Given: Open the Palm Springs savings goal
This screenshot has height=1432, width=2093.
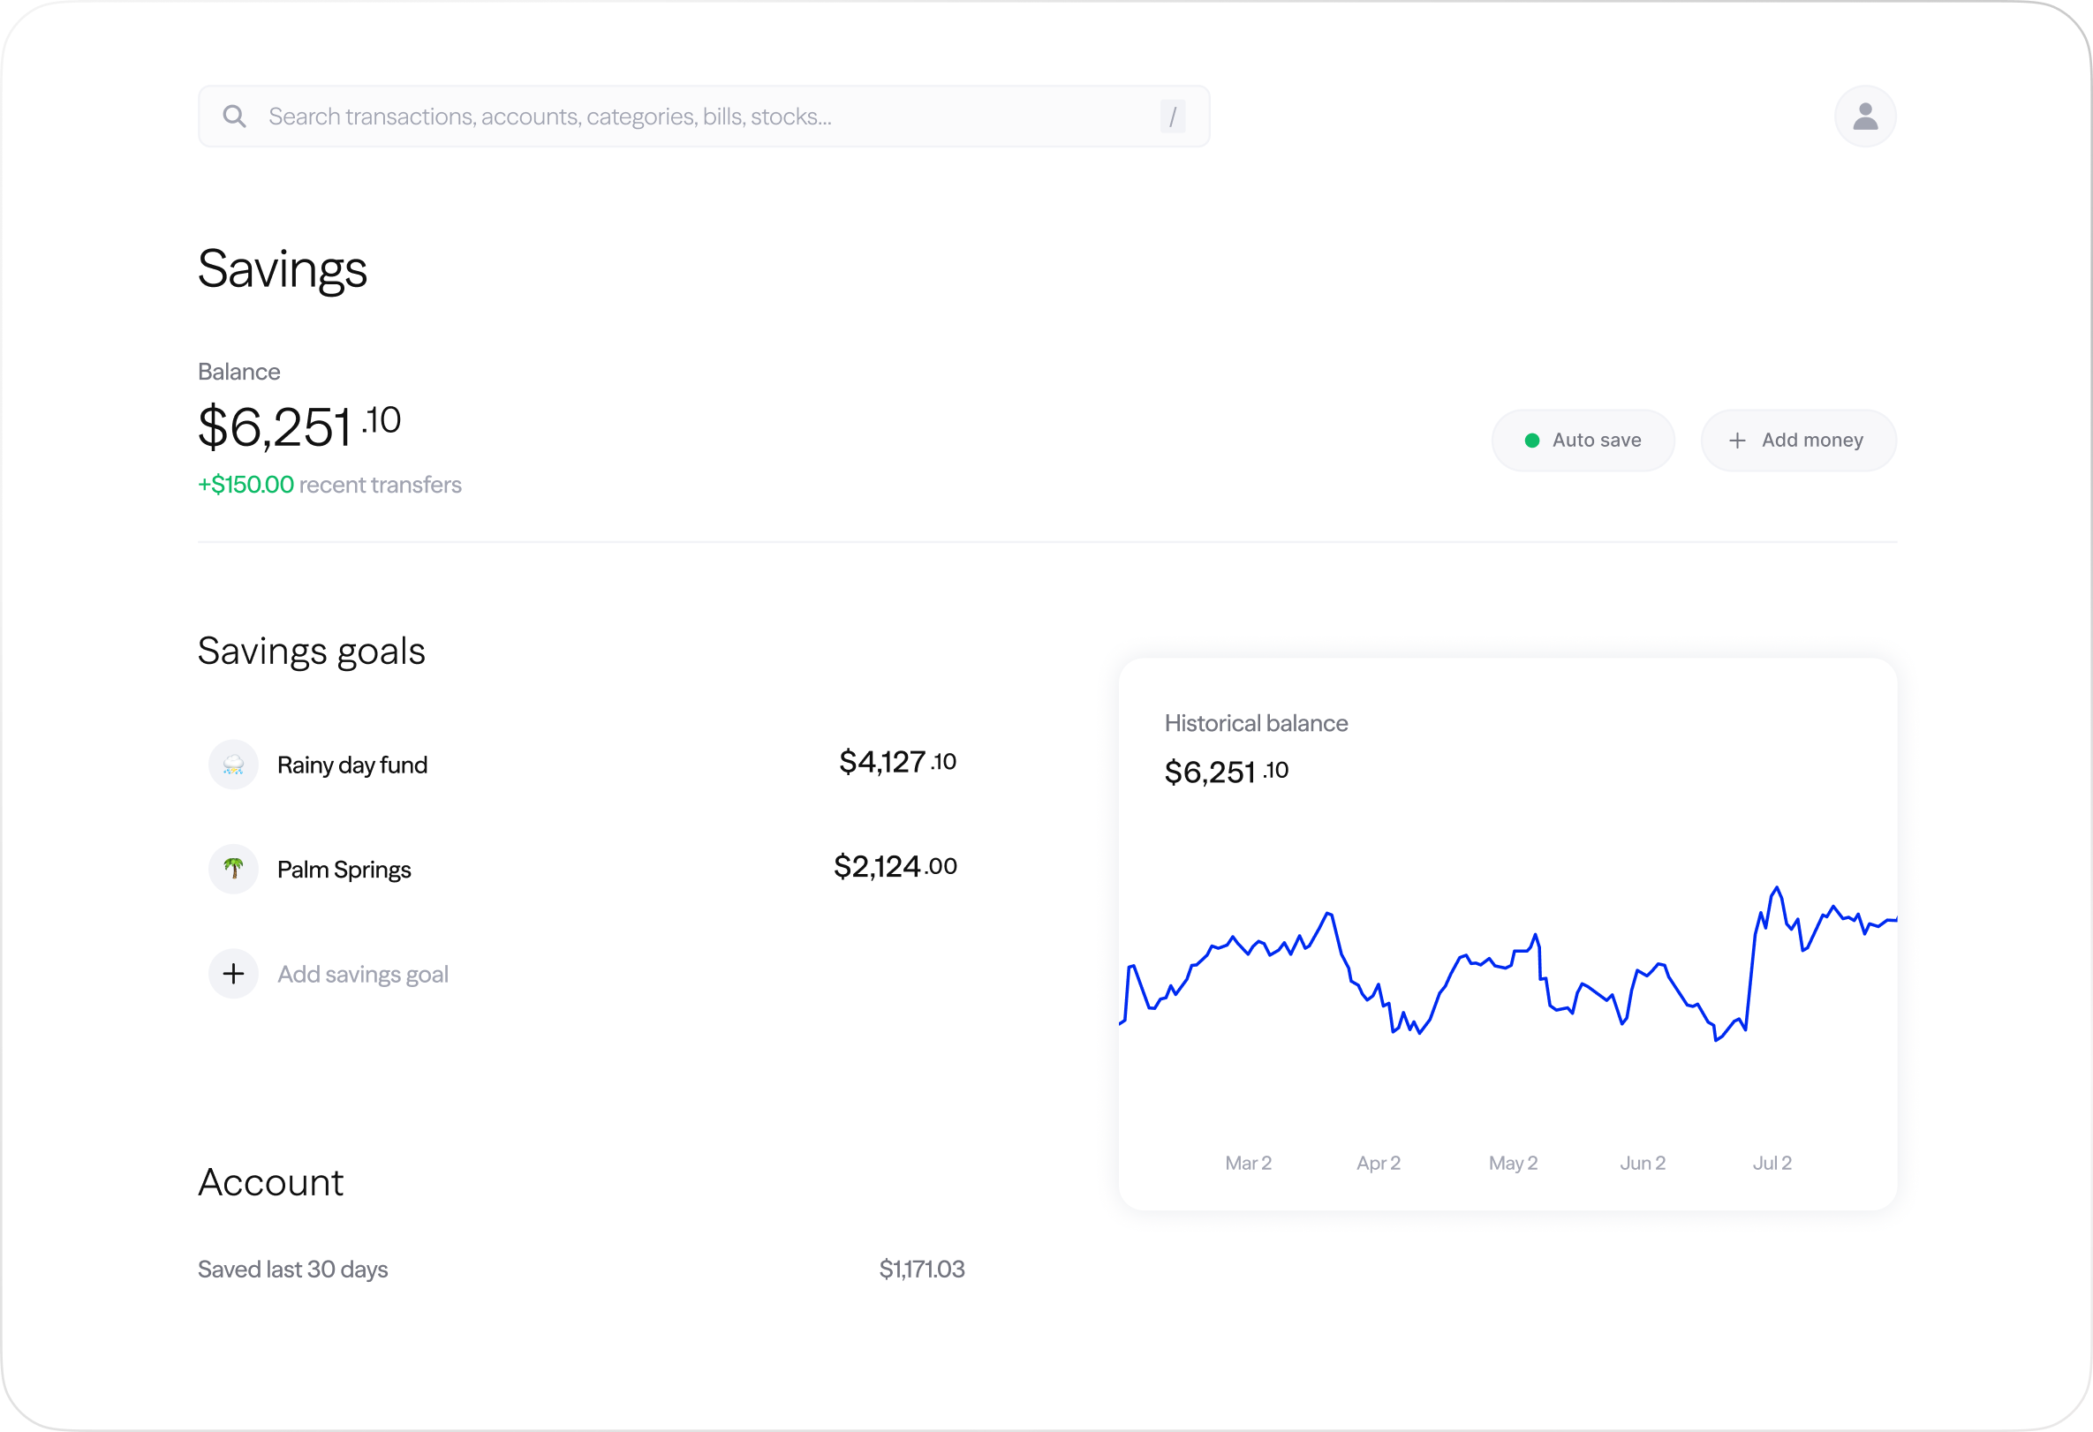Looking at the screenshot, I should (x=344, y=870).
